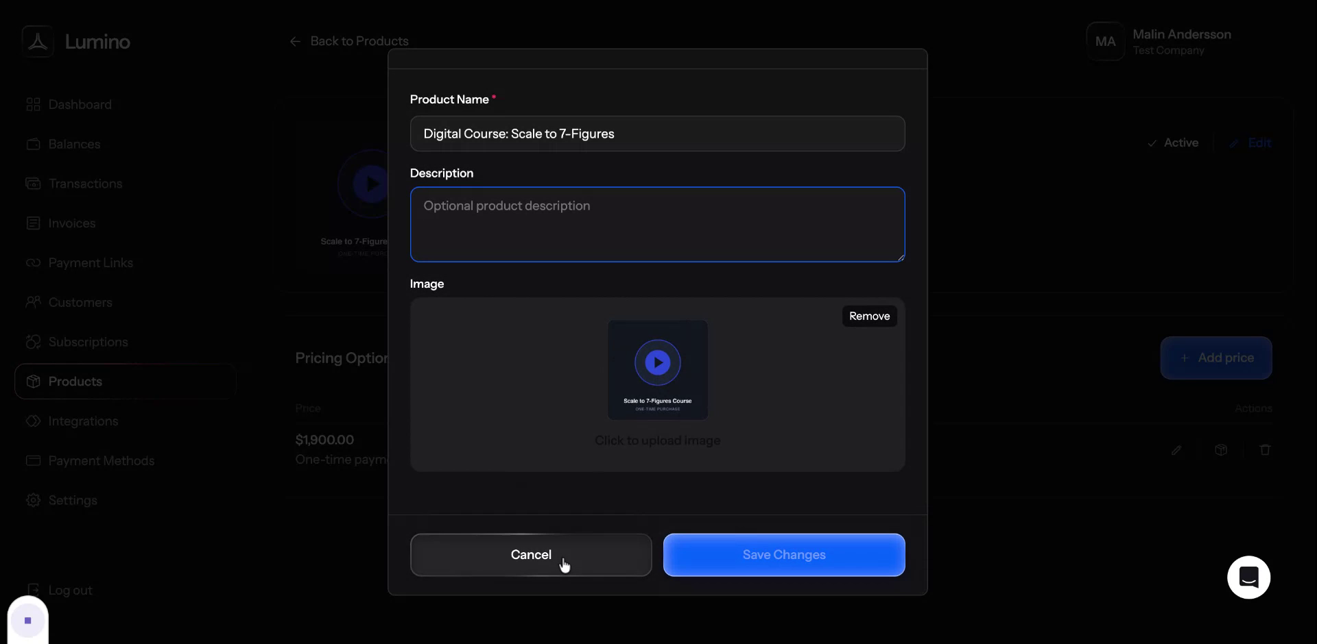The image size is (1317, 644).
Task: Click the Customers sidebar icon
Action: (x=33, y=302)
